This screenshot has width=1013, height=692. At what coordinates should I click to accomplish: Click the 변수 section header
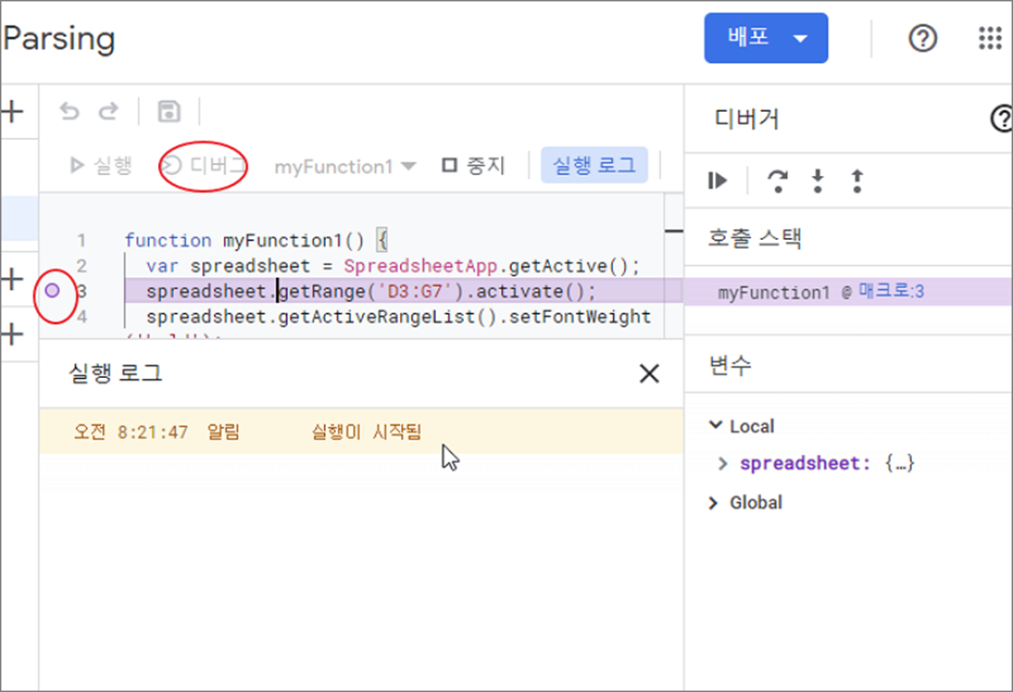click(730, 365)
